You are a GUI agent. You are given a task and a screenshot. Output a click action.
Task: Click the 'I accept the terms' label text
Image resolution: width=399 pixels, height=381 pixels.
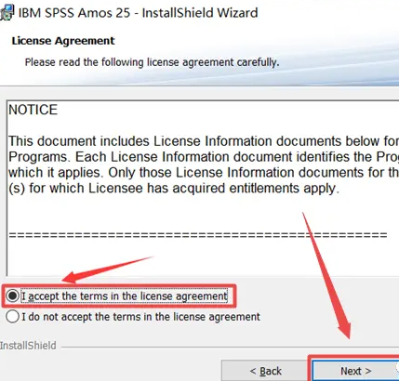(125, 296)
